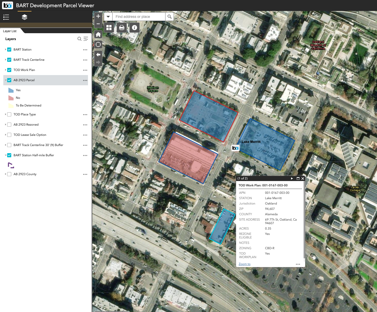This screenshot has width=377, height=312.
Task: Expand the TOD Place Type legend
Action: [5, 114]
